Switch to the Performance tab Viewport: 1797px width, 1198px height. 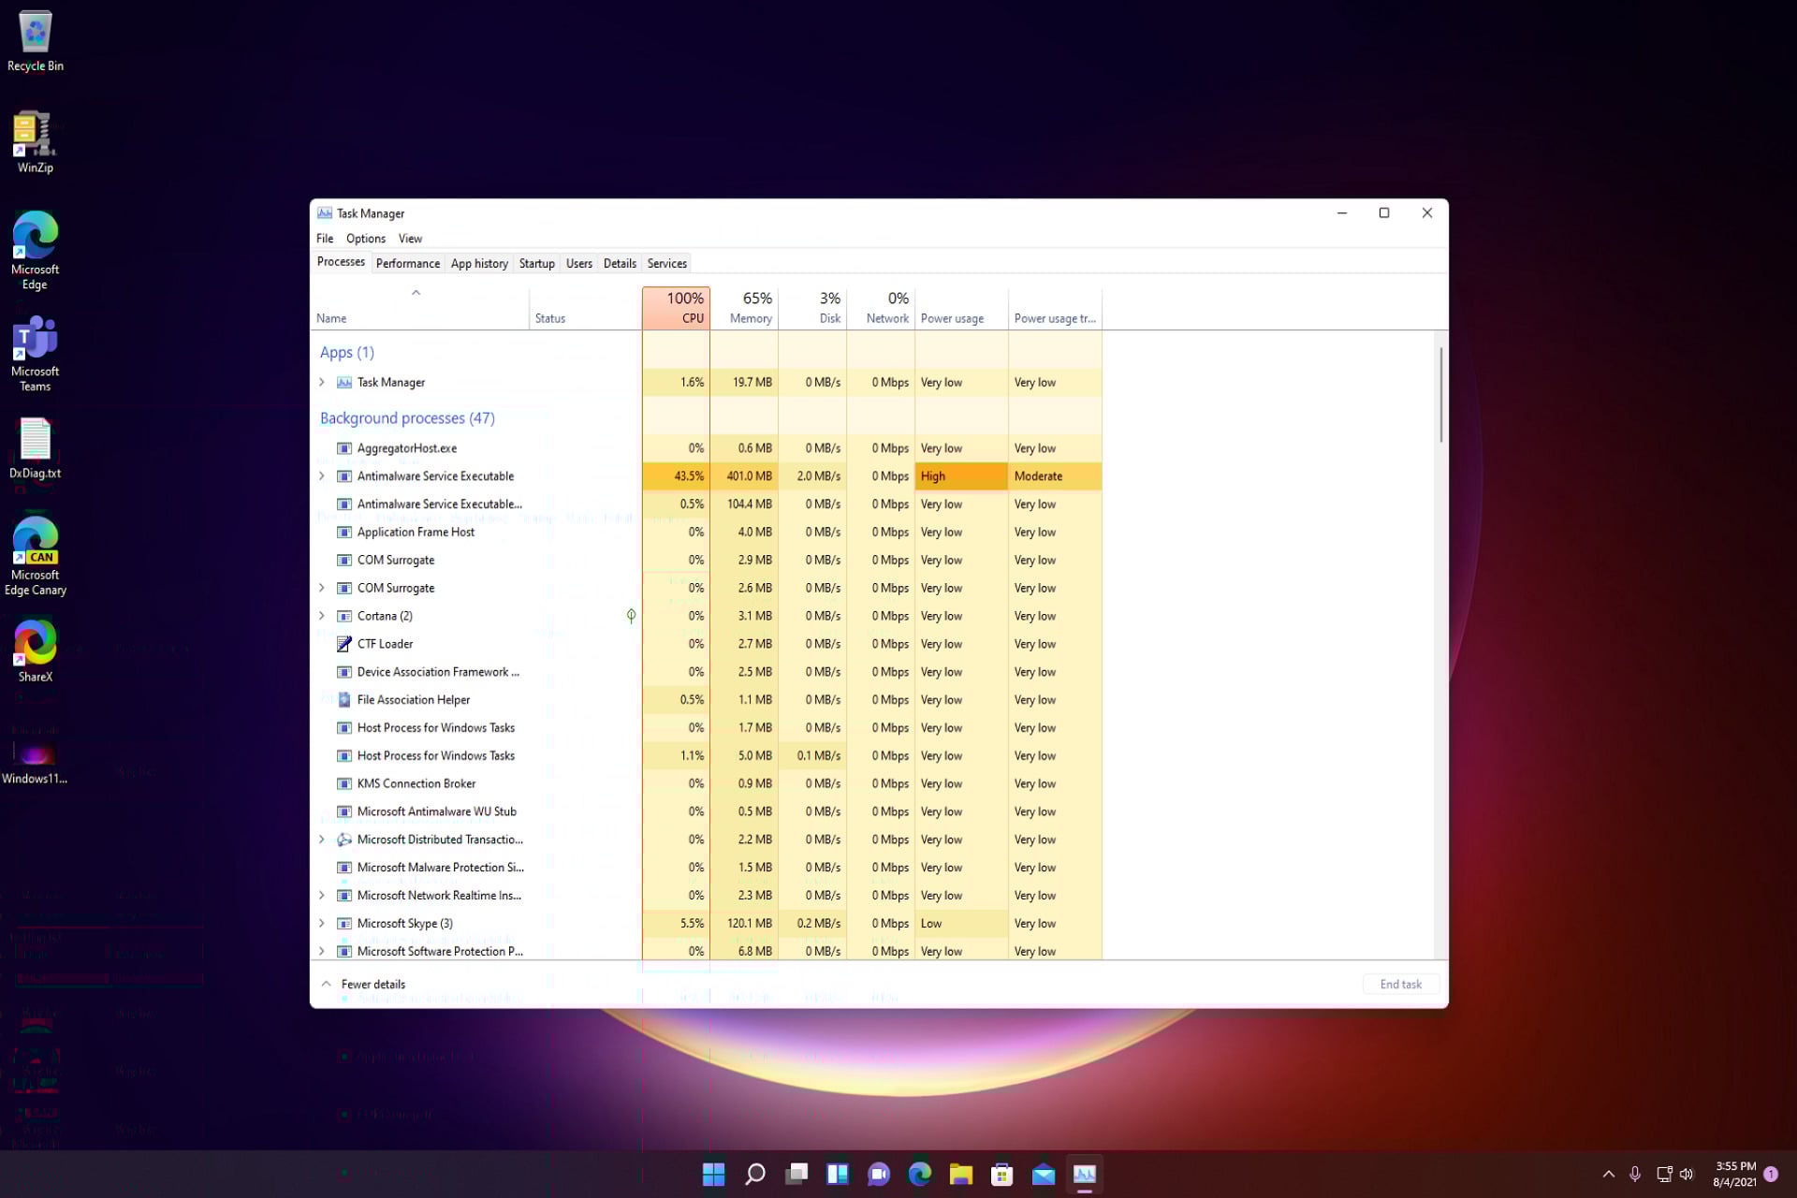[x=407, y=263]
